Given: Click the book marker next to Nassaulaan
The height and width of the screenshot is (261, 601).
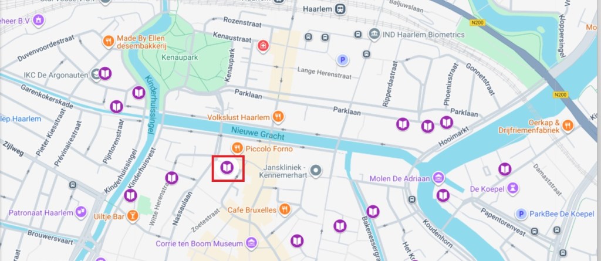Looking at the screenshot, I should pyautogui.click(x=172, y=178).
